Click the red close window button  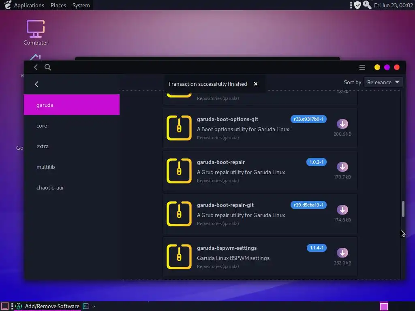pos(397,67)
